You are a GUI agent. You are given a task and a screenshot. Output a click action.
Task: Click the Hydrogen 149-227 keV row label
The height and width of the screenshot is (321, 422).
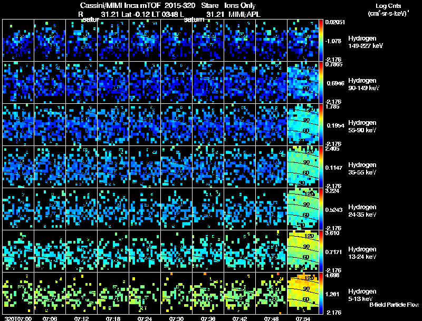click(365, 42)
